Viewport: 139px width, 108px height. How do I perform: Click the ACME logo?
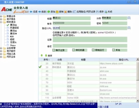pos(7,9)
